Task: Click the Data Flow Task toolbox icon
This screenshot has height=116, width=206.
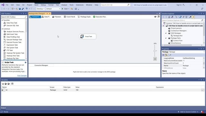Action: click(x=5, y=23)
